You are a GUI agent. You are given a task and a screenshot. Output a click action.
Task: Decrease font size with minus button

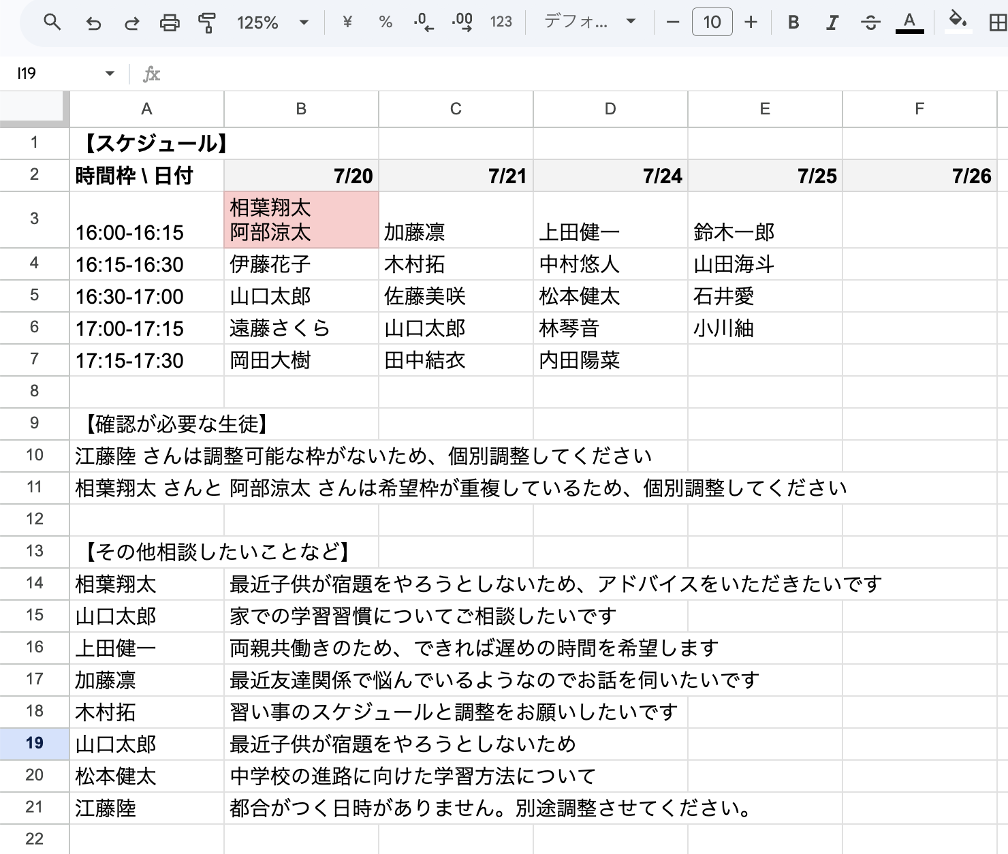(673, 22)
